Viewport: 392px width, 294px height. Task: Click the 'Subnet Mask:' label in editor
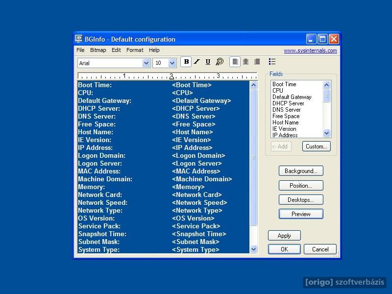coord(99,242)
